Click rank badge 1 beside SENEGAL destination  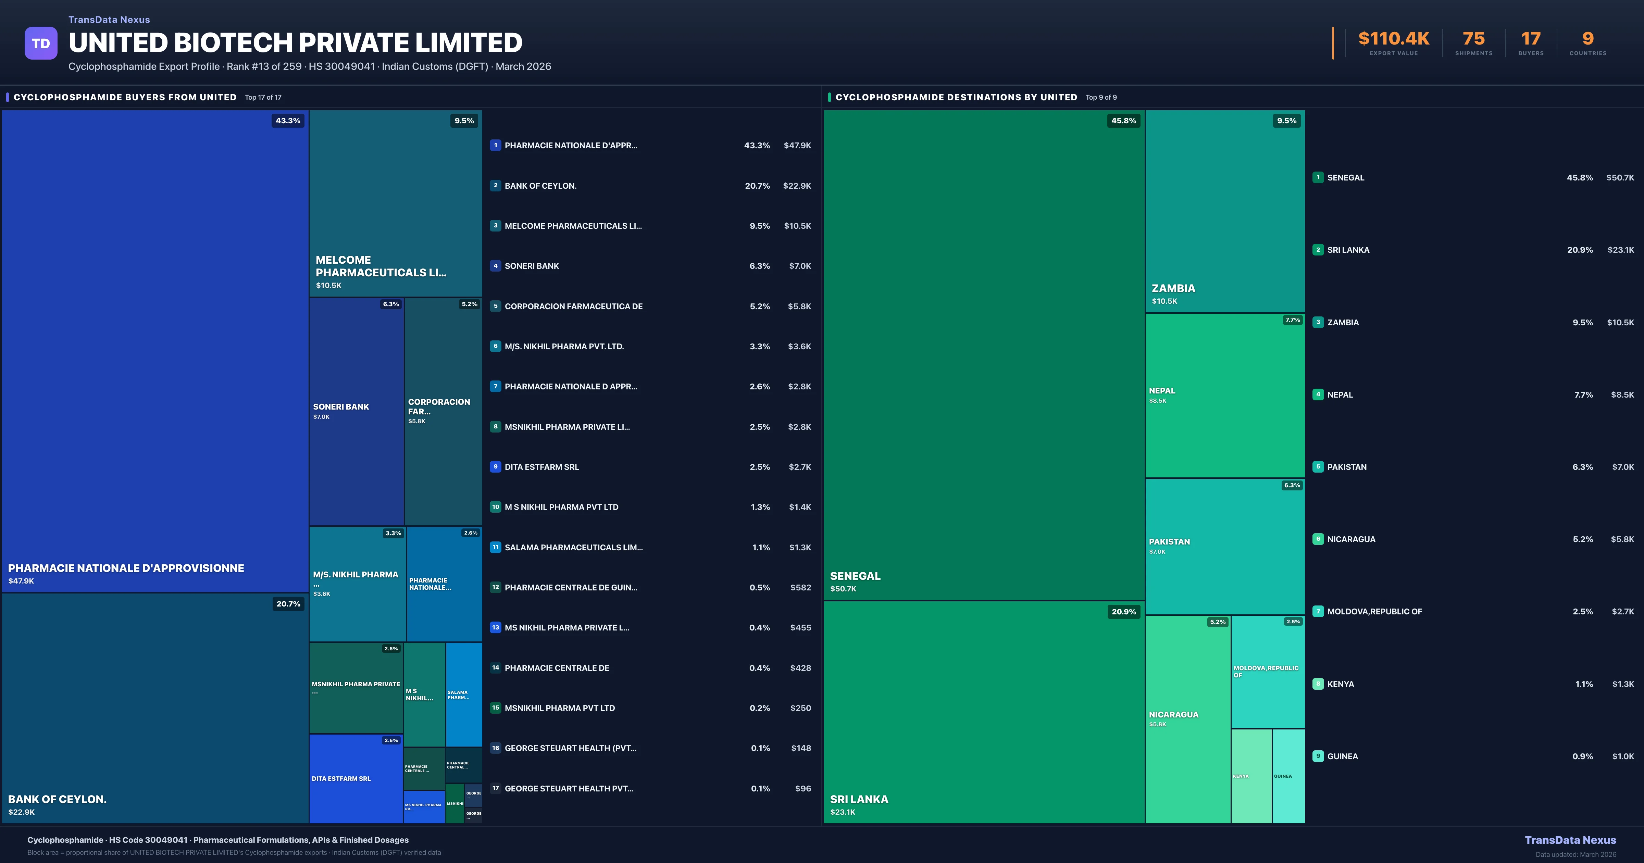(1318, 177)
